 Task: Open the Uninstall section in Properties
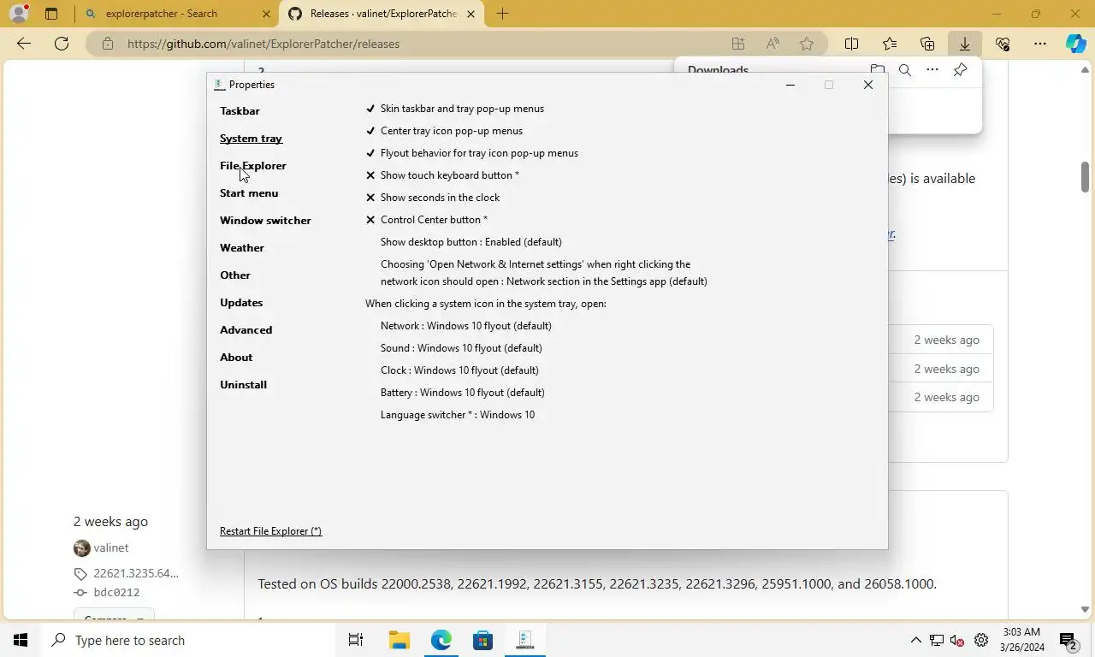click(244, 385)
